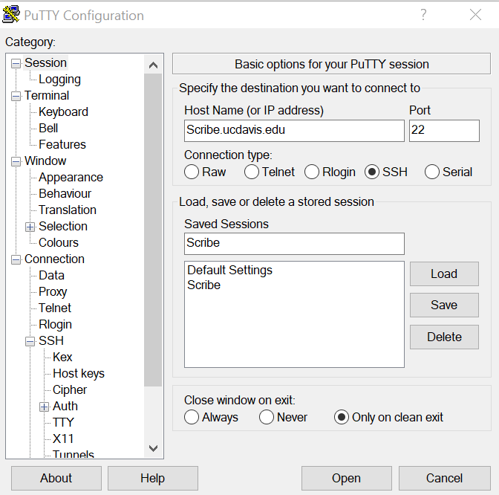
Task: Collapse the SSH tree node
Action: 30,341
